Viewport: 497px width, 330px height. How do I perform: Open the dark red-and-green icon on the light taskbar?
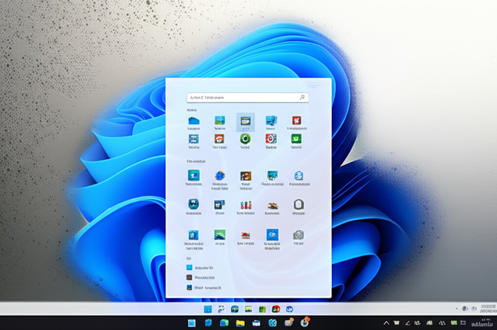point(276,309)
